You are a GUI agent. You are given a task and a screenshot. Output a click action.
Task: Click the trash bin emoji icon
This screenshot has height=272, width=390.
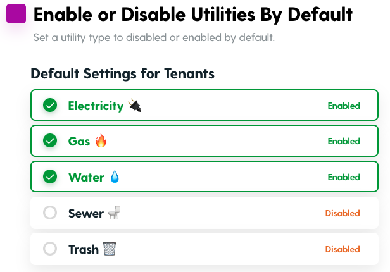coord(110,249)
